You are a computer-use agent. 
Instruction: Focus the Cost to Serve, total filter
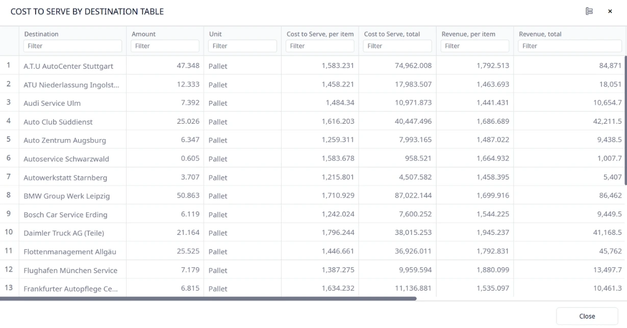[397, 46]
